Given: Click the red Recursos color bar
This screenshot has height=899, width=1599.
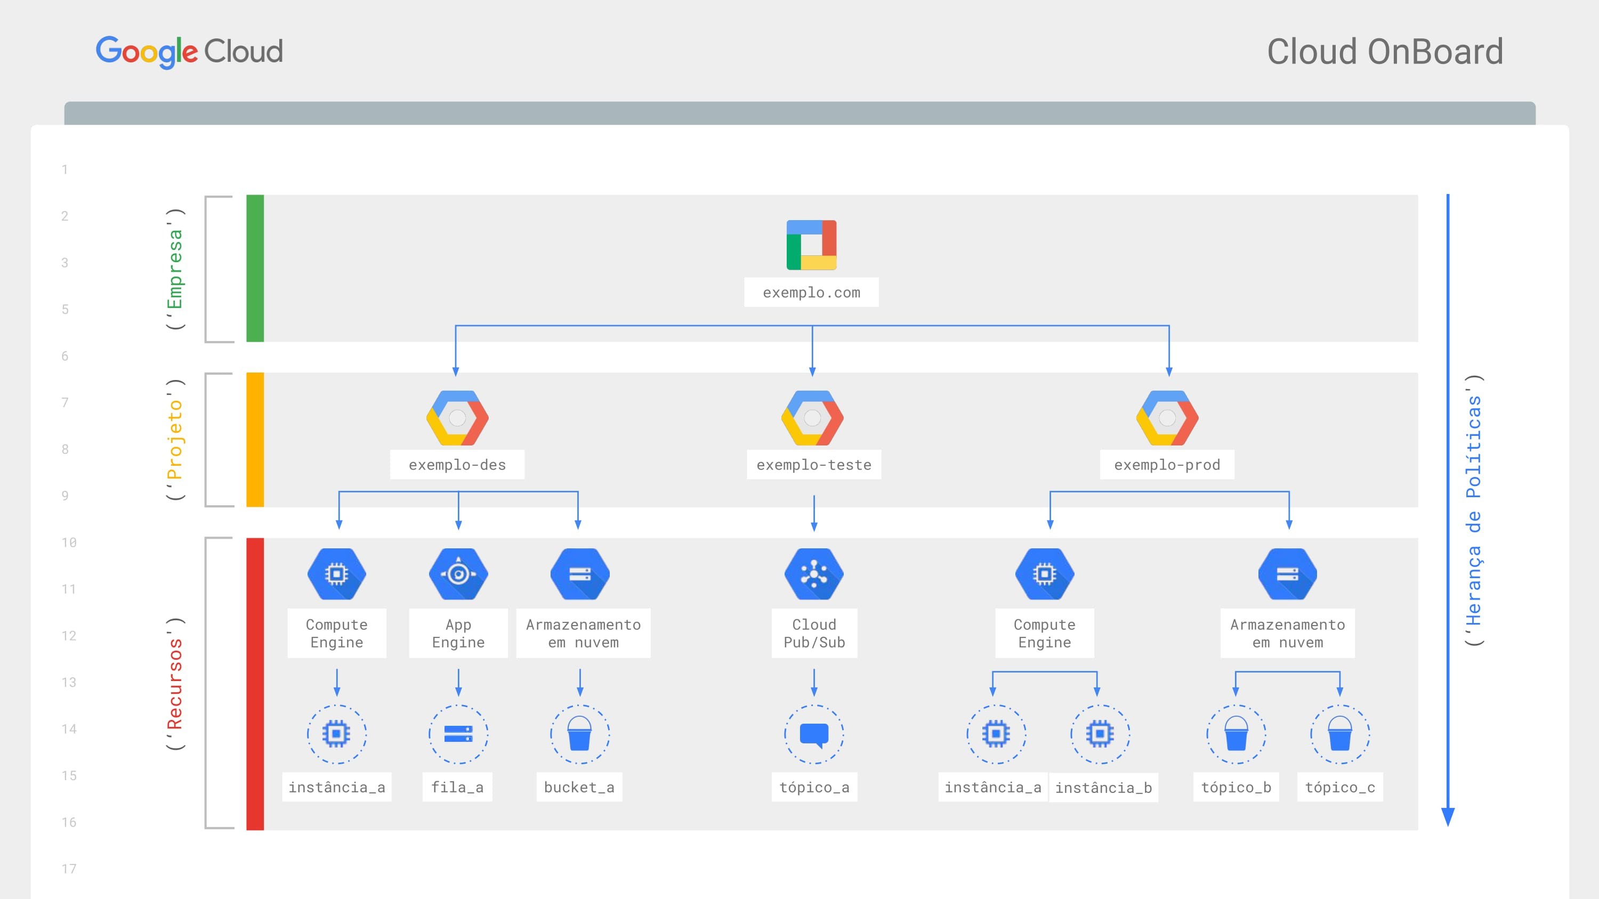Looking at the screenshot, I should click(x=255, y=684).
